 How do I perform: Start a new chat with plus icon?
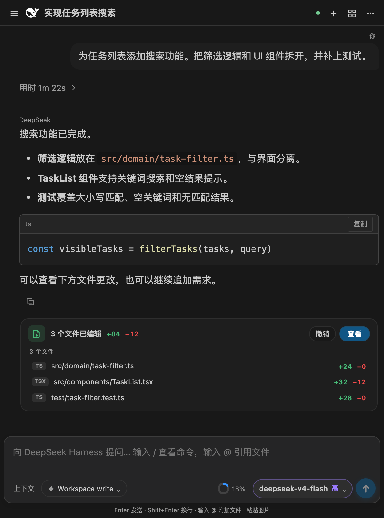[x=333, y=13]
